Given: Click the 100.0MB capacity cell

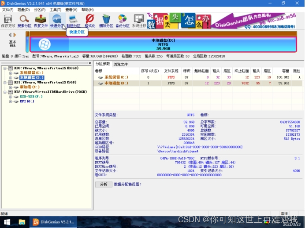Looking at the screenshot, I should point(283,77).
